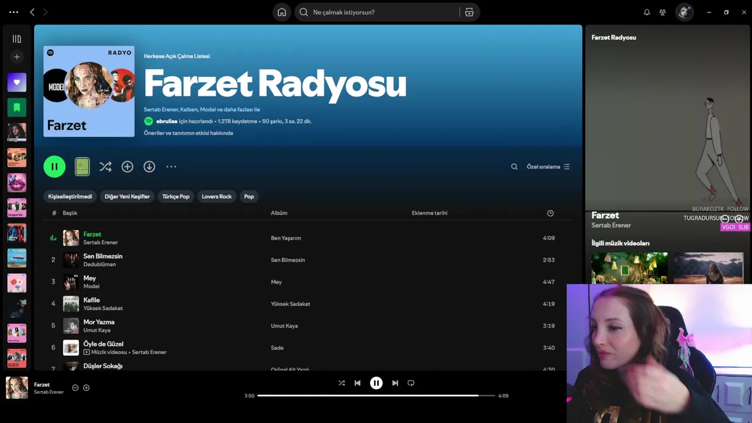Select track Mor Yazma
Image resolution: width=752 pixels, height=423 pixels.
click(x=99, y=322)
